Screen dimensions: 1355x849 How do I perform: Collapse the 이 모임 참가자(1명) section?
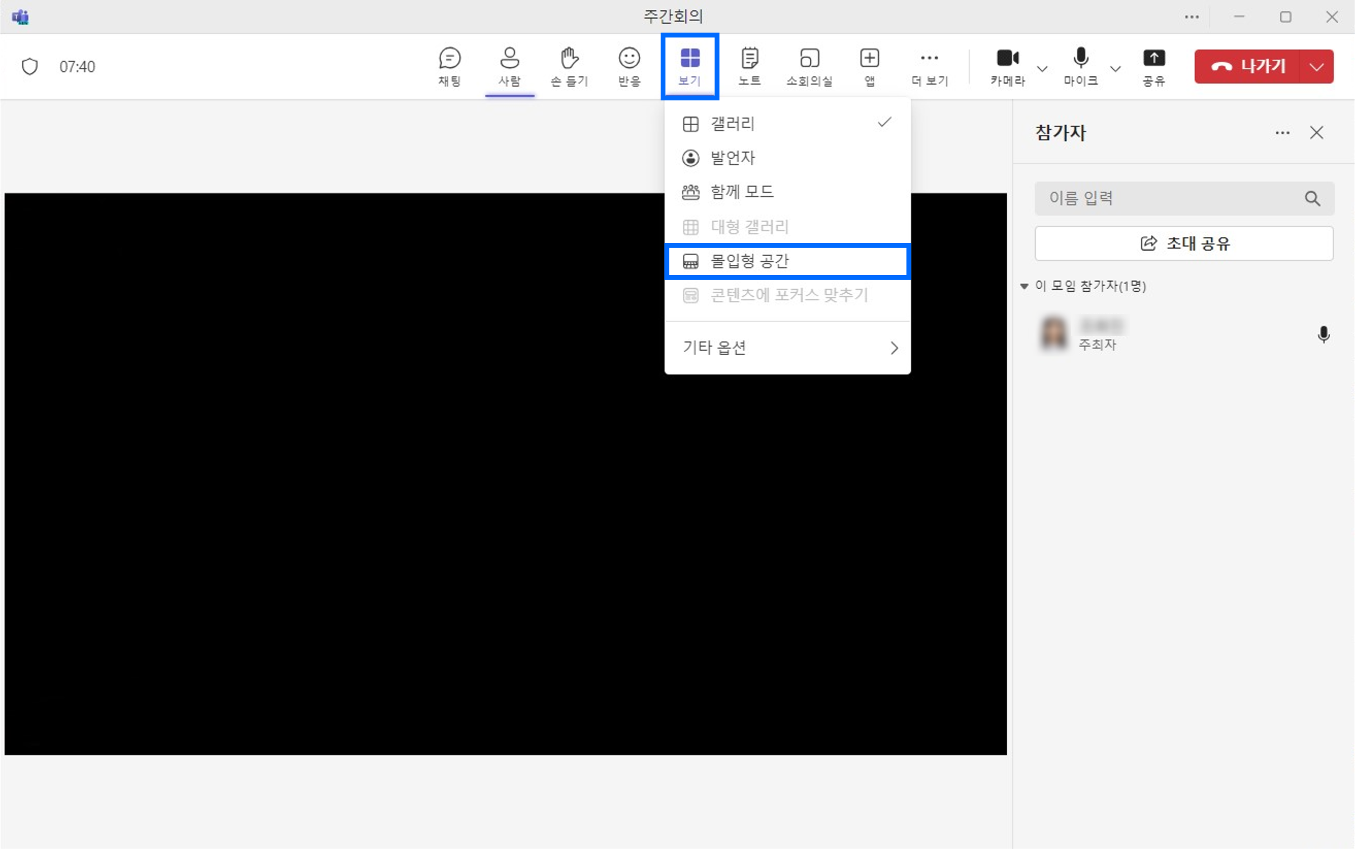[1026, 286]
